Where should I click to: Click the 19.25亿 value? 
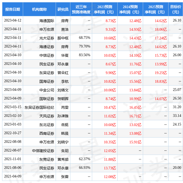click(161, 73)
